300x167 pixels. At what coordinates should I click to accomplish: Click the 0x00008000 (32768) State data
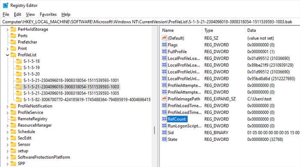click(x=265, y=140)
